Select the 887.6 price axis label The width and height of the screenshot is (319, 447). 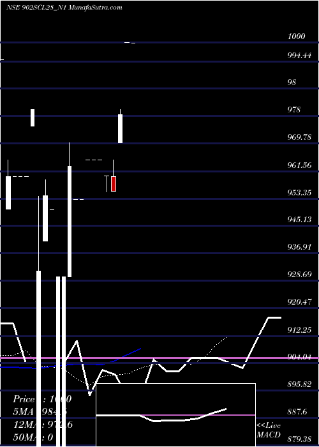point(297,412)
